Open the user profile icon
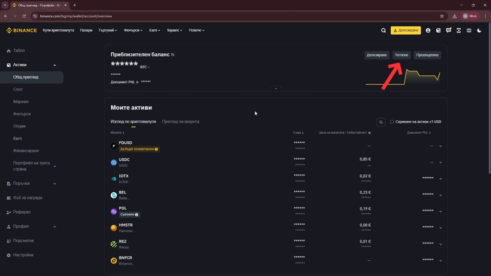 point(428,30)
